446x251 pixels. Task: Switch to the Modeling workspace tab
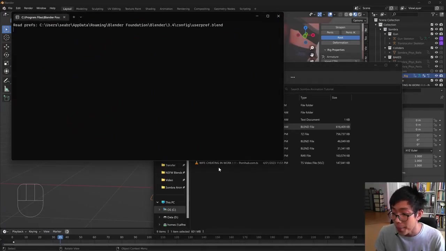(x=82, y=9)
